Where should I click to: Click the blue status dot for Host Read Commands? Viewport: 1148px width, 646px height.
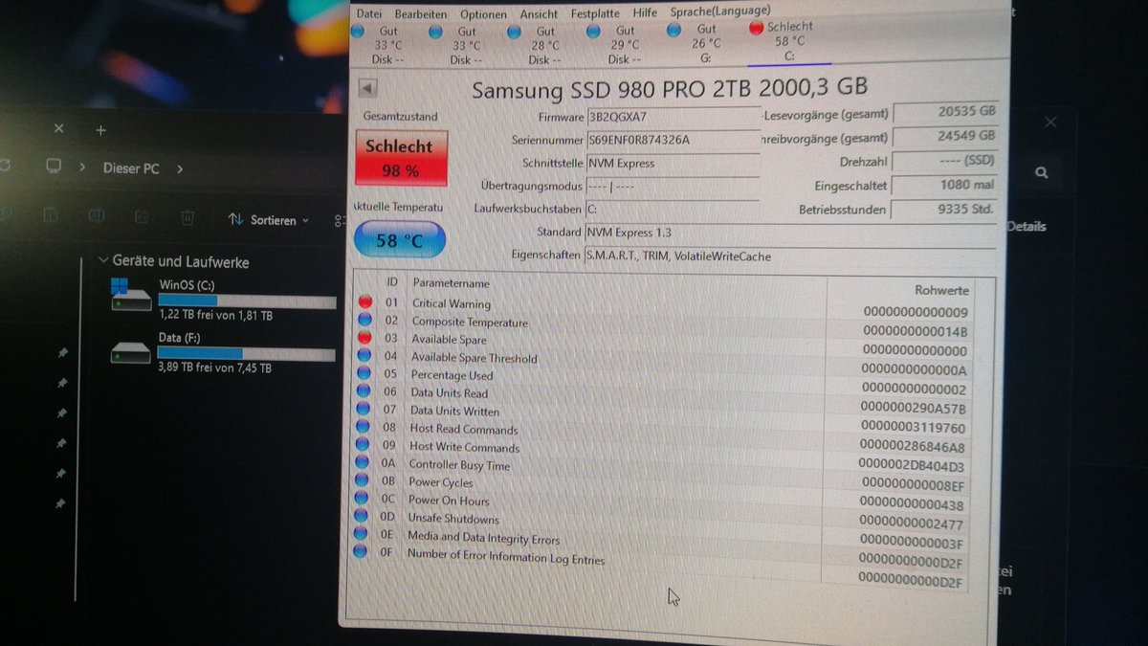(363, 428)
